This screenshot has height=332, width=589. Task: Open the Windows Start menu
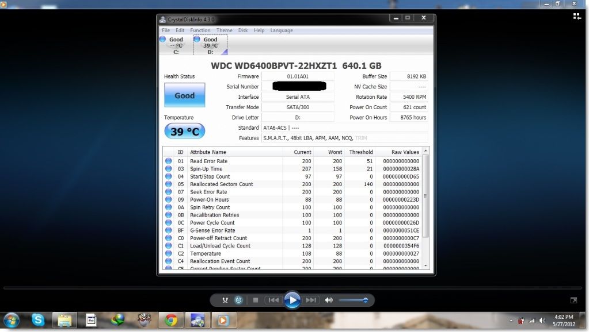coord(12,320)
